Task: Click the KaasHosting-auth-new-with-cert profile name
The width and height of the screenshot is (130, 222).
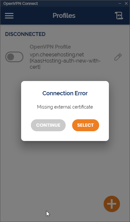Action: tap(65, 64)
